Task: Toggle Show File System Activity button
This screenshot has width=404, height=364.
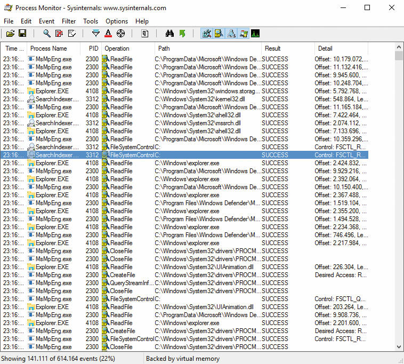Action: tap(219, 34)
